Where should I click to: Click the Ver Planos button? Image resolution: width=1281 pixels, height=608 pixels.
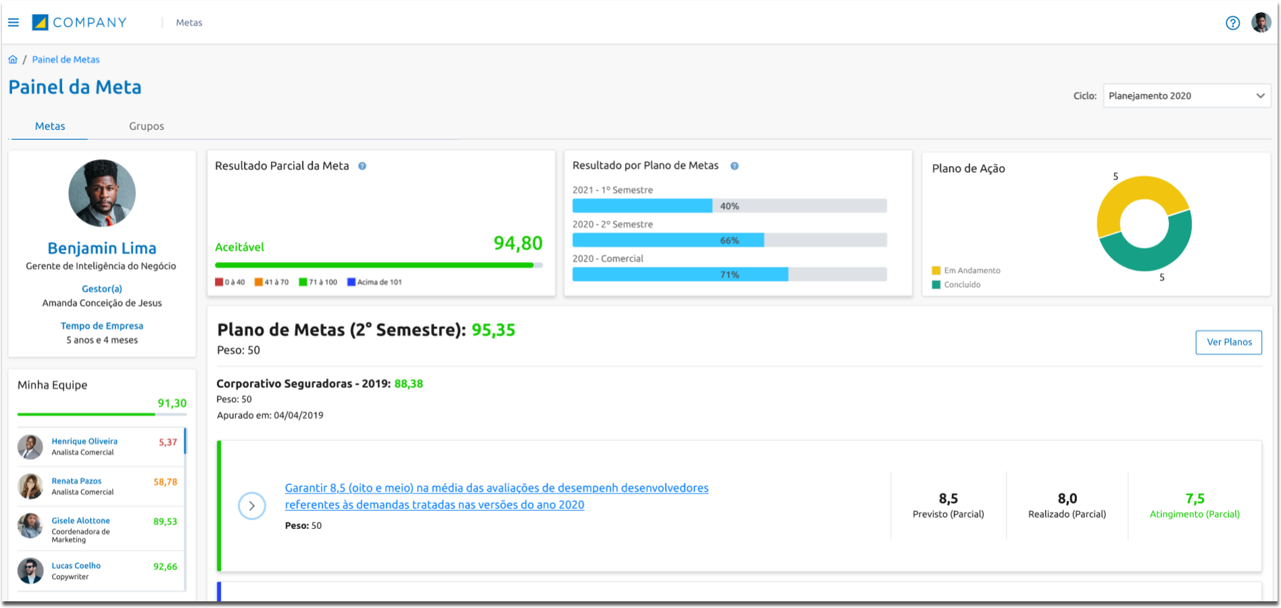[x=1228, y=342]
